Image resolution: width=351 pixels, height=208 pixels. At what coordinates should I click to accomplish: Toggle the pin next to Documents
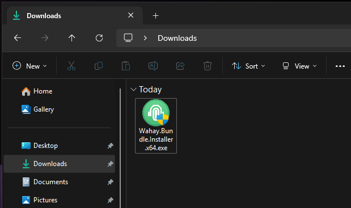pyautogui.click(x=110, y=182)
